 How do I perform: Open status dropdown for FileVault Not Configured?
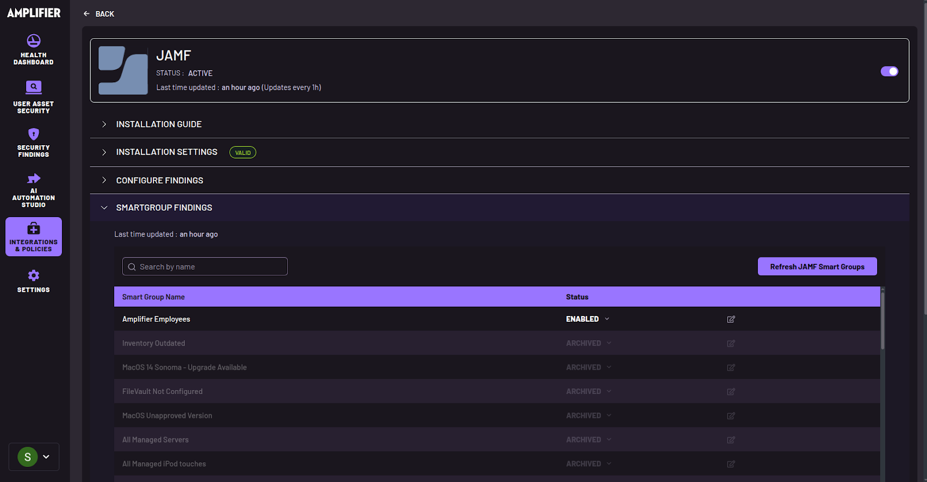pyautogui.click(x=589, y=392)
